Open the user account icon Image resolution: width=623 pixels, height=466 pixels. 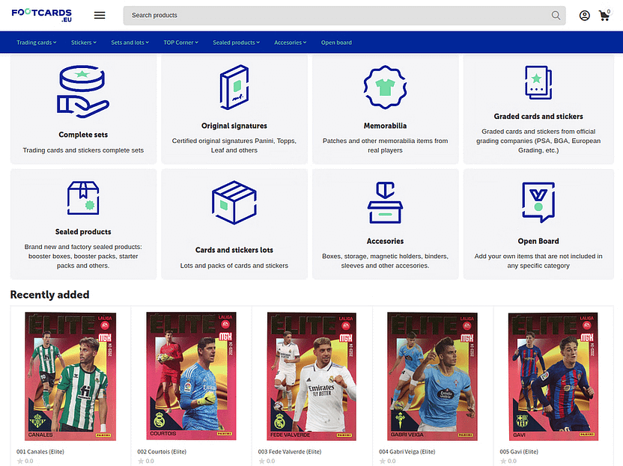click(584, 15)
